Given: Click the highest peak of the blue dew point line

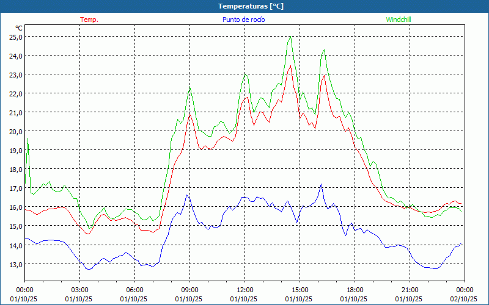Looking at the screenshot, I should click(x=321, y=184).
